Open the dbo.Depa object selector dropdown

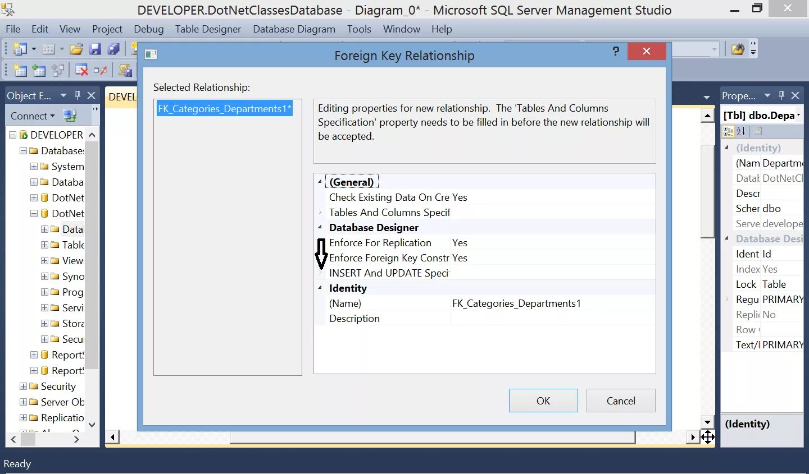798,115
